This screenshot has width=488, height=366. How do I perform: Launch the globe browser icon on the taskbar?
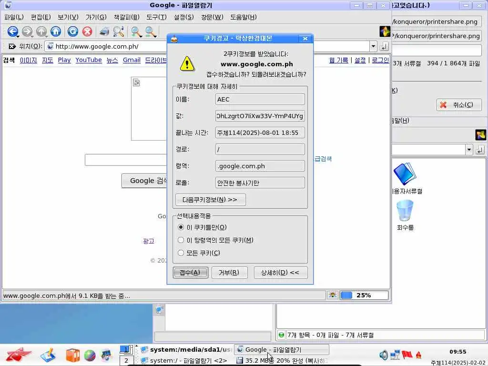[x=90, y=356]
